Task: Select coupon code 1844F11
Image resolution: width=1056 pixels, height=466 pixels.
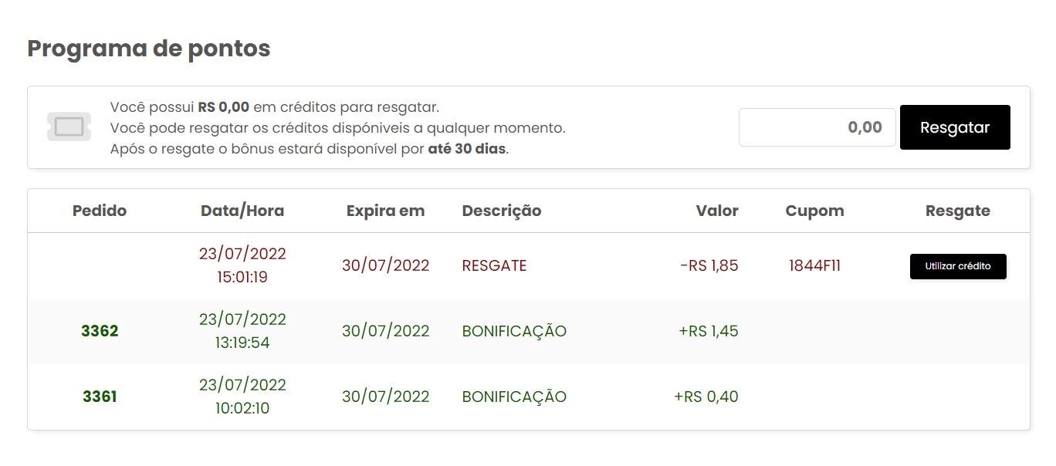Action: coord(814,266)
